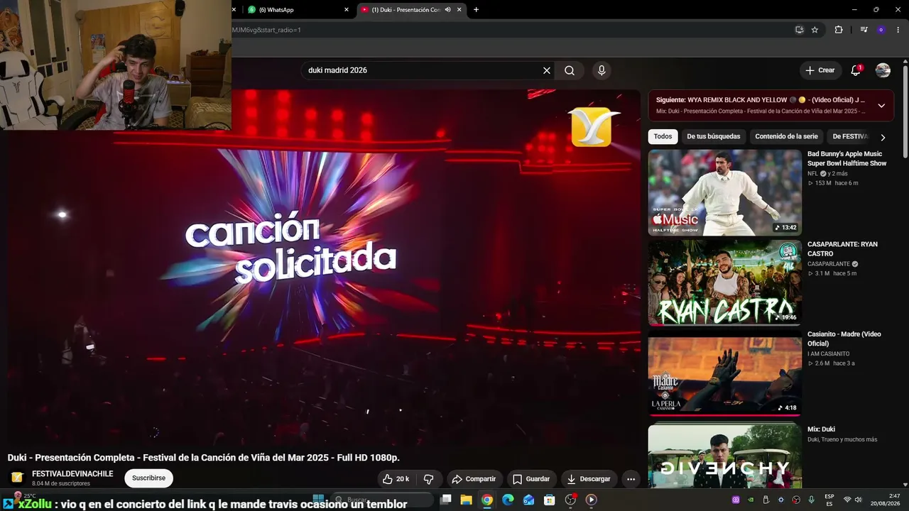Viewport: 909px width, 511px height.
Task: Click the FESTIVALDEVINACHILE channel avatar
Action: point(17,478)
